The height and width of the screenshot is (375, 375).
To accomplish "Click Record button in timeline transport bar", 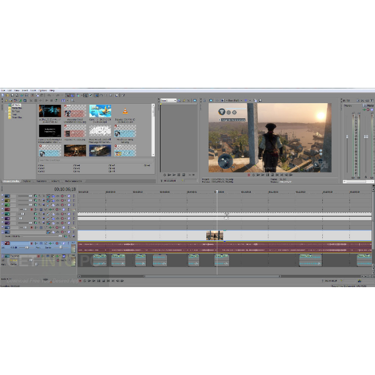I will (80, 281).
